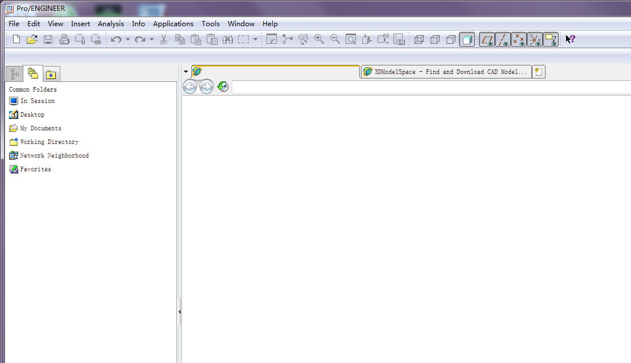Click the Zoom Out magnifier icon
This screenshot has height=363, width=631.
[x=335, y=39]
